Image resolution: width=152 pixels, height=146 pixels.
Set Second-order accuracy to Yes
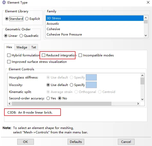48,98
